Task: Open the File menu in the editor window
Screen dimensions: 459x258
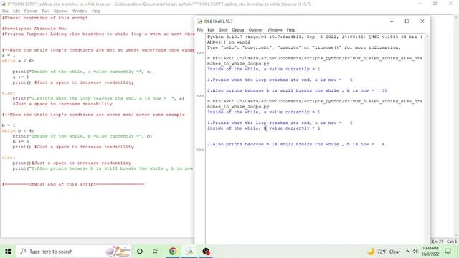Action: tap(5, 11)
